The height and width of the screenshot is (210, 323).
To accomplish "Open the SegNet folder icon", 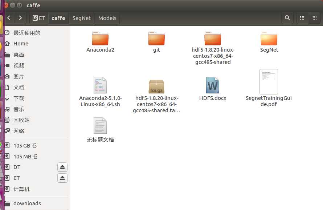I will [x=269, y=39].
